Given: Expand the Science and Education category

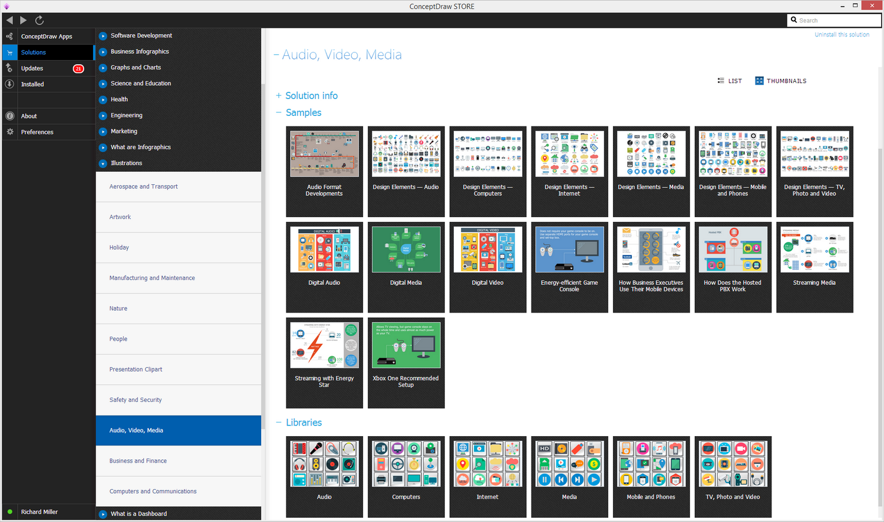Looking at the screenshot, I should coord(103,84).
